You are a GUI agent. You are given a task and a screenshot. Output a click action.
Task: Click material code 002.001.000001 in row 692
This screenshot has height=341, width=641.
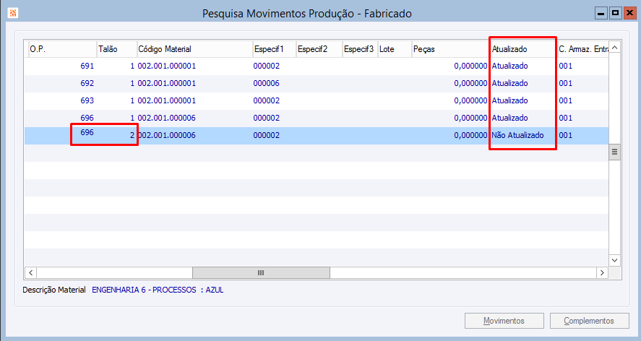pyautogui.click(x=166, y=83)
